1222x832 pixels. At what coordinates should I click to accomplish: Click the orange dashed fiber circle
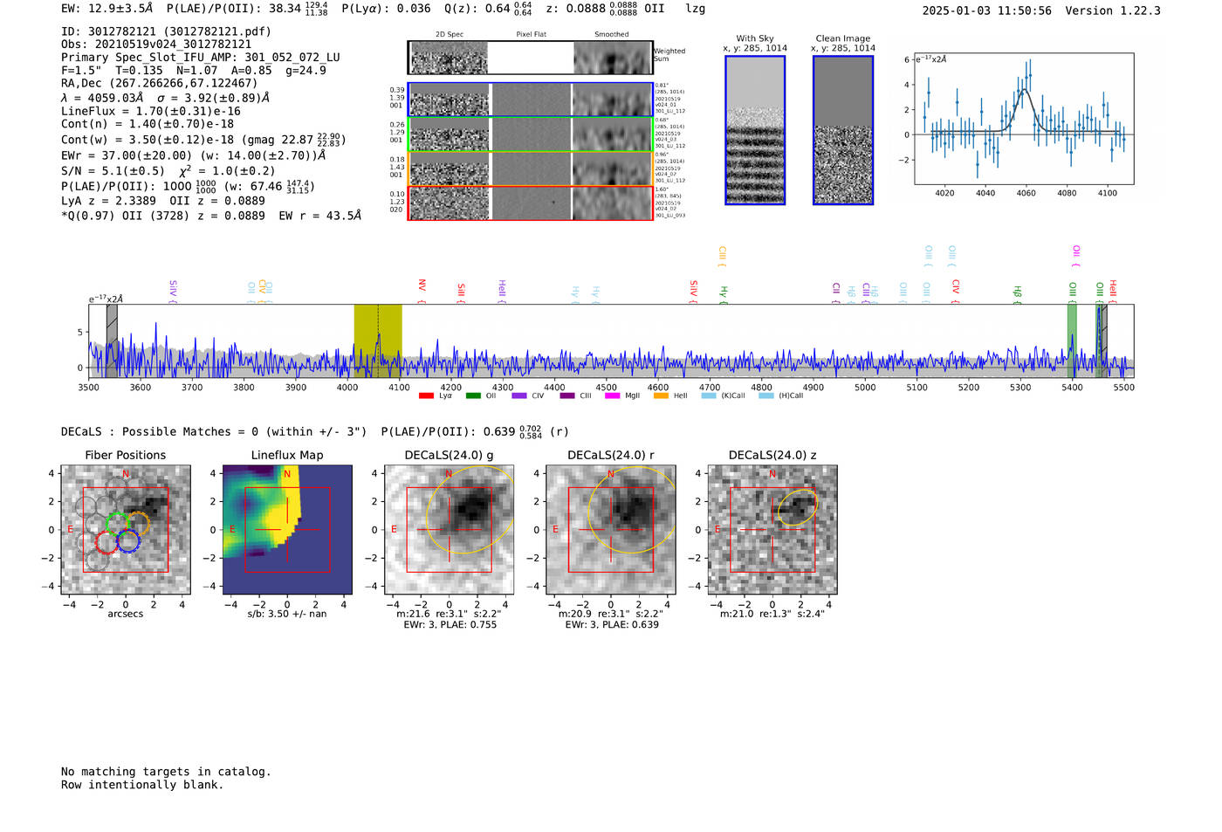tap(138, 524)
